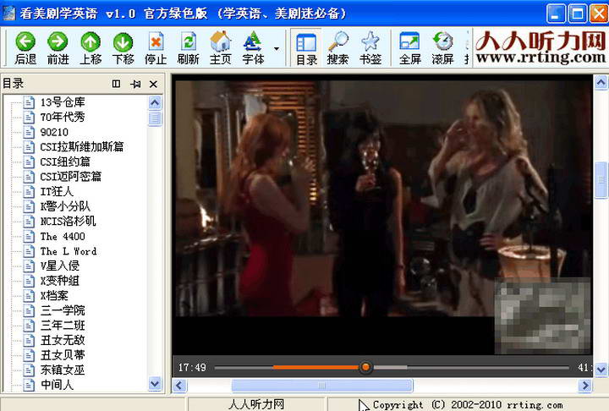
Task: Select 90210 in the contents tree
Action: click(x=54, y=132)
